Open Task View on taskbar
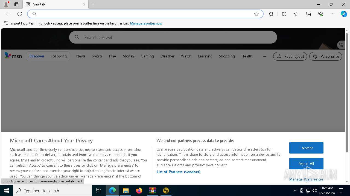This screenshot has height=196, width=350. [98, 191]
